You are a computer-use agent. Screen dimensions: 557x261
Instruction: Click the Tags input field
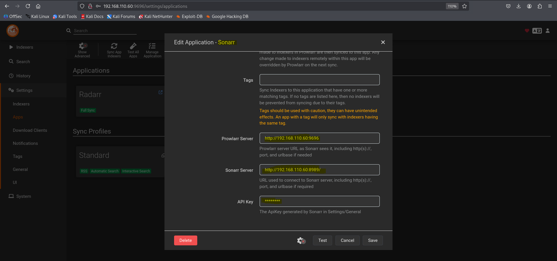tap(319, 80)
